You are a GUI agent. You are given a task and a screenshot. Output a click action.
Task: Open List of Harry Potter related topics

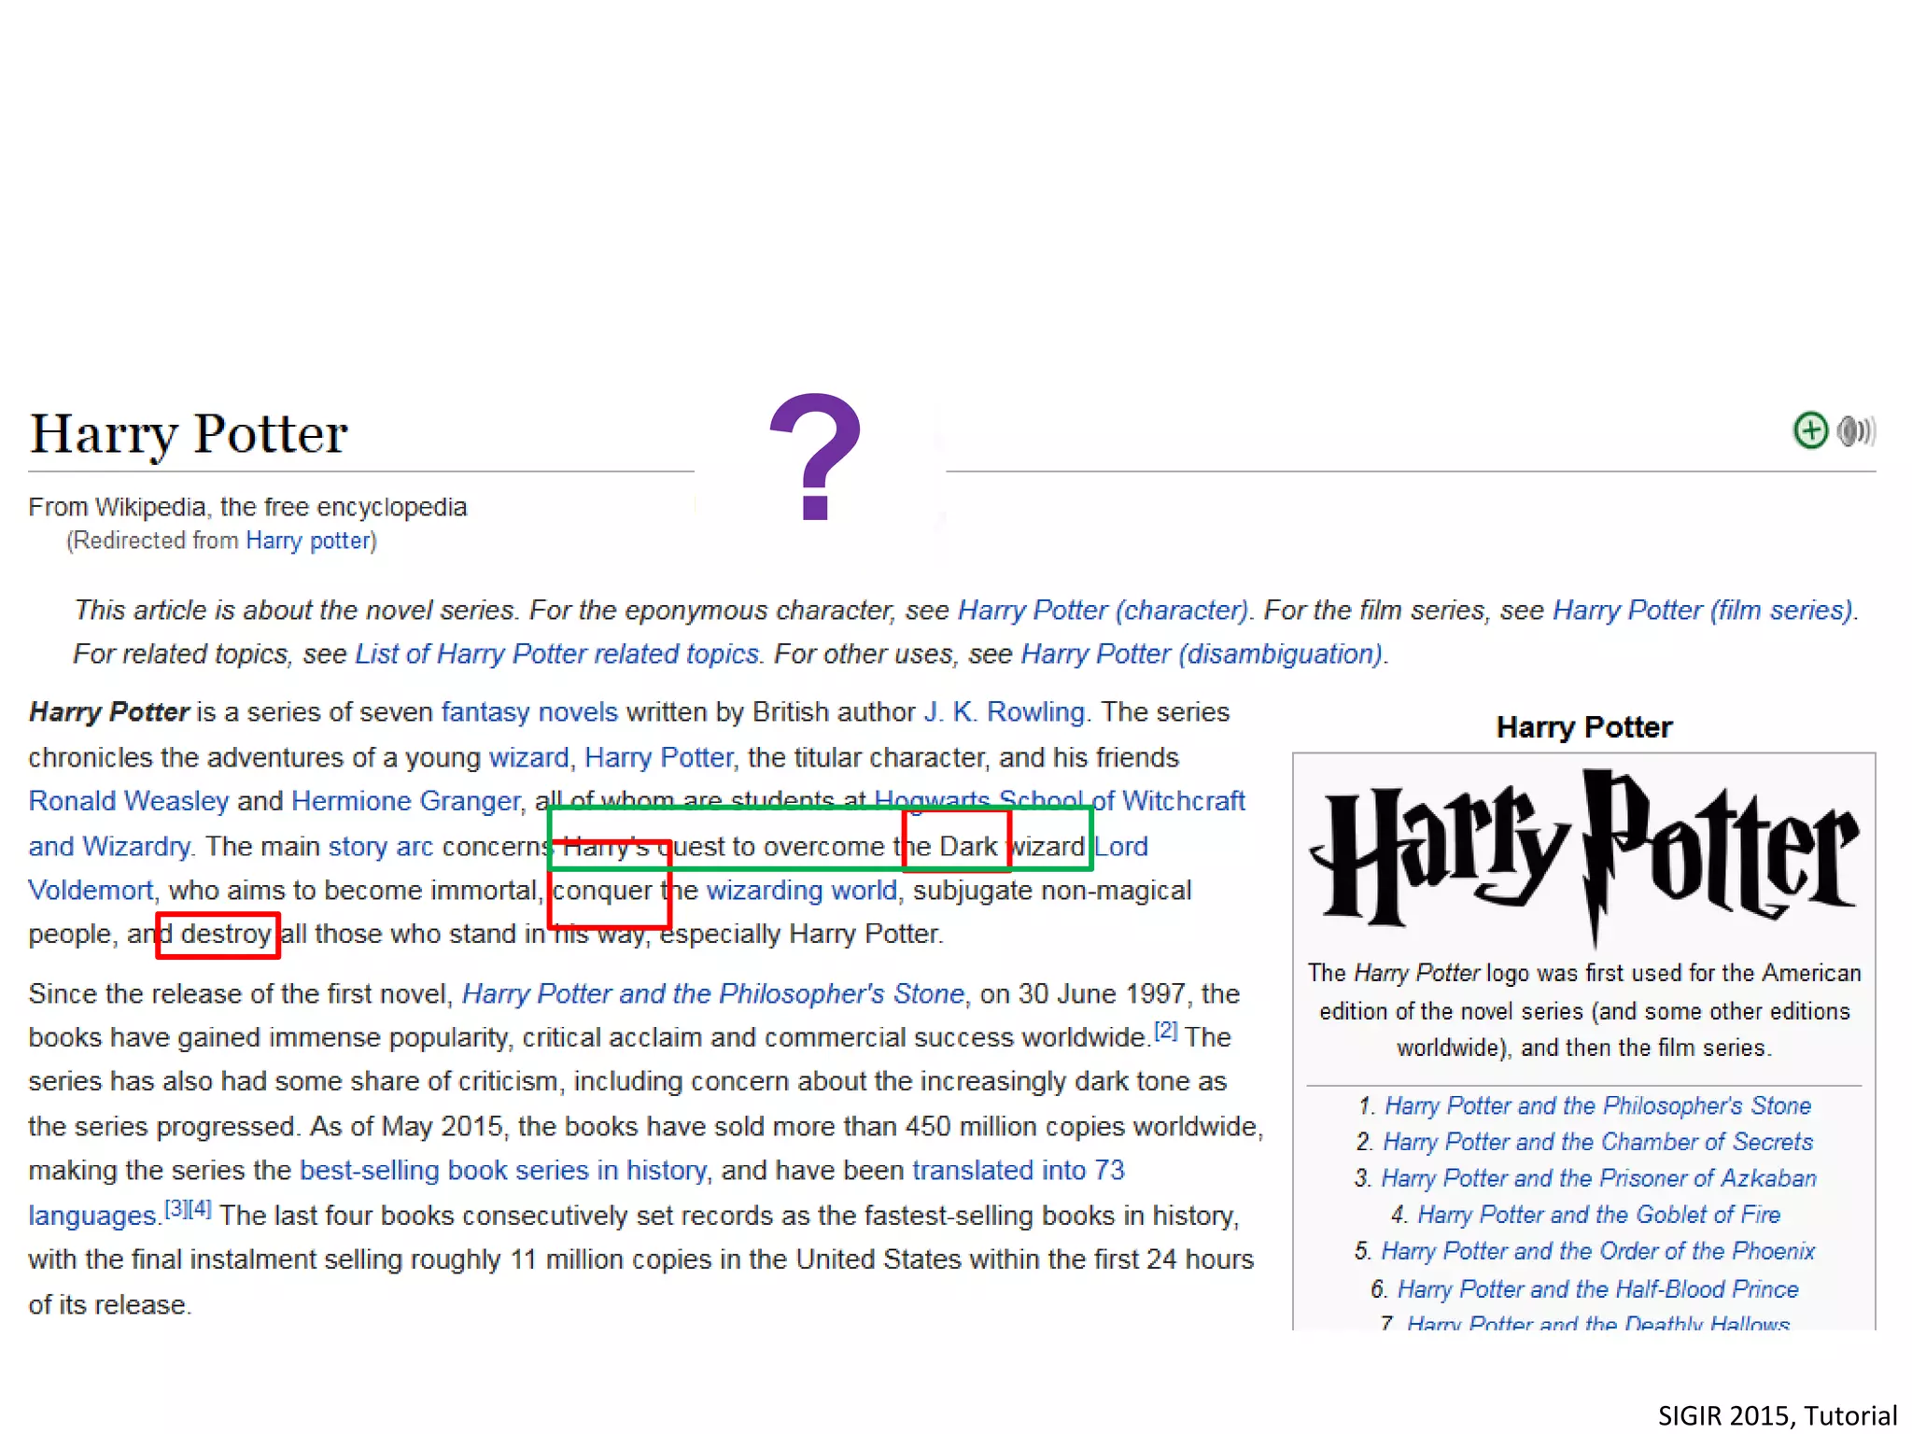556,654
